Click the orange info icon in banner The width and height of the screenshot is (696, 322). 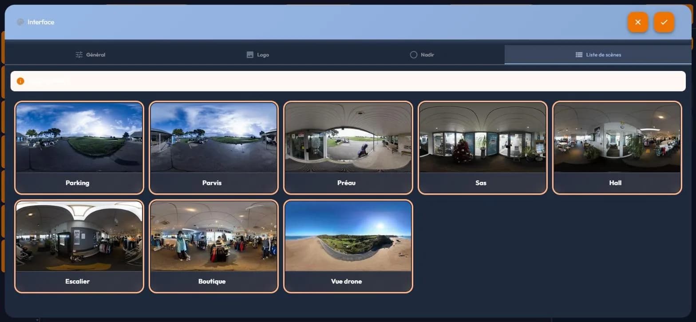point(20,81)
